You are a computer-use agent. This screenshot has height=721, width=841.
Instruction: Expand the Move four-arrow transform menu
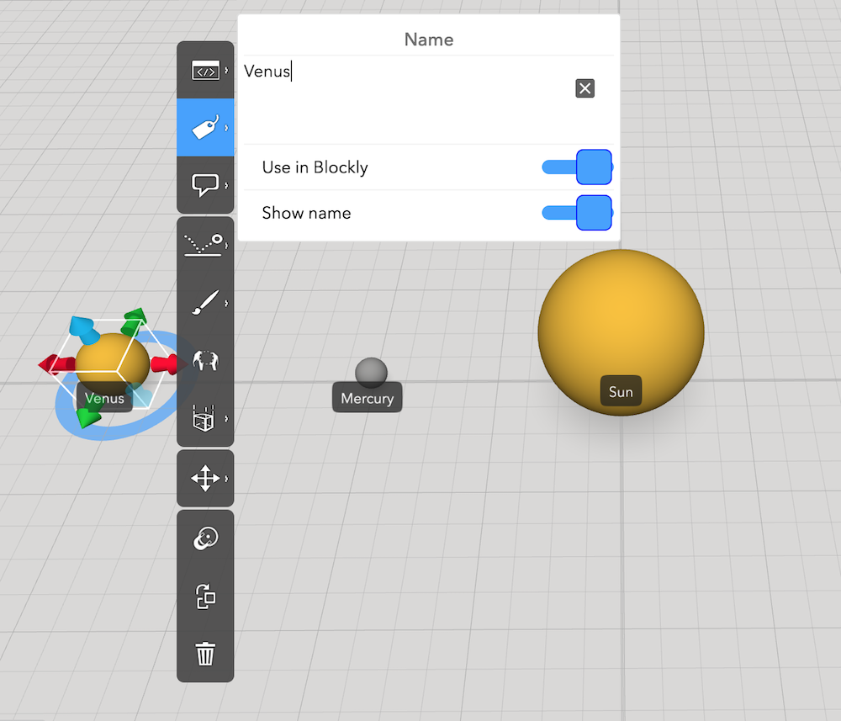(205, 479)
